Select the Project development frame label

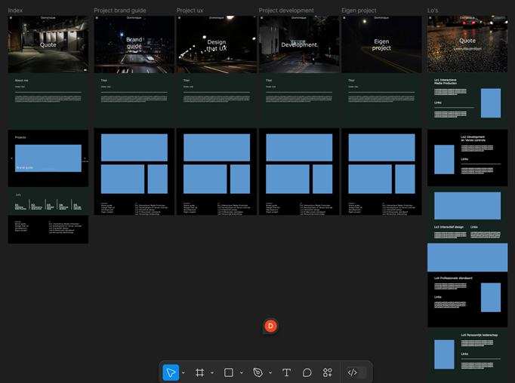click(286, 11)
